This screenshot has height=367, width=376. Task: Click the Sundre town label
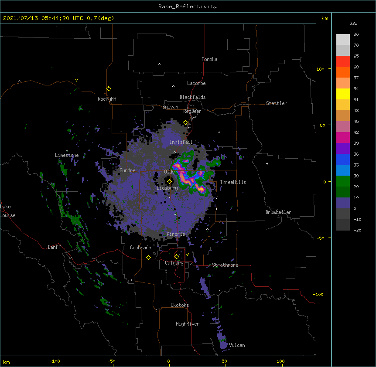click(127, 170)
